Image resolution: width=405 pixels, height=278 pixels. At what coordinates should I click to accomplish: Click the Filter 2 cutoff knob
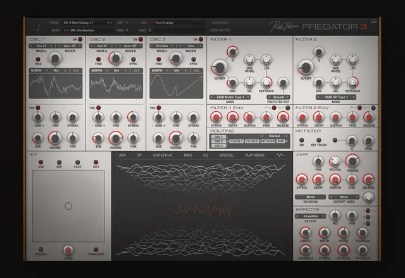coord(306,67)
